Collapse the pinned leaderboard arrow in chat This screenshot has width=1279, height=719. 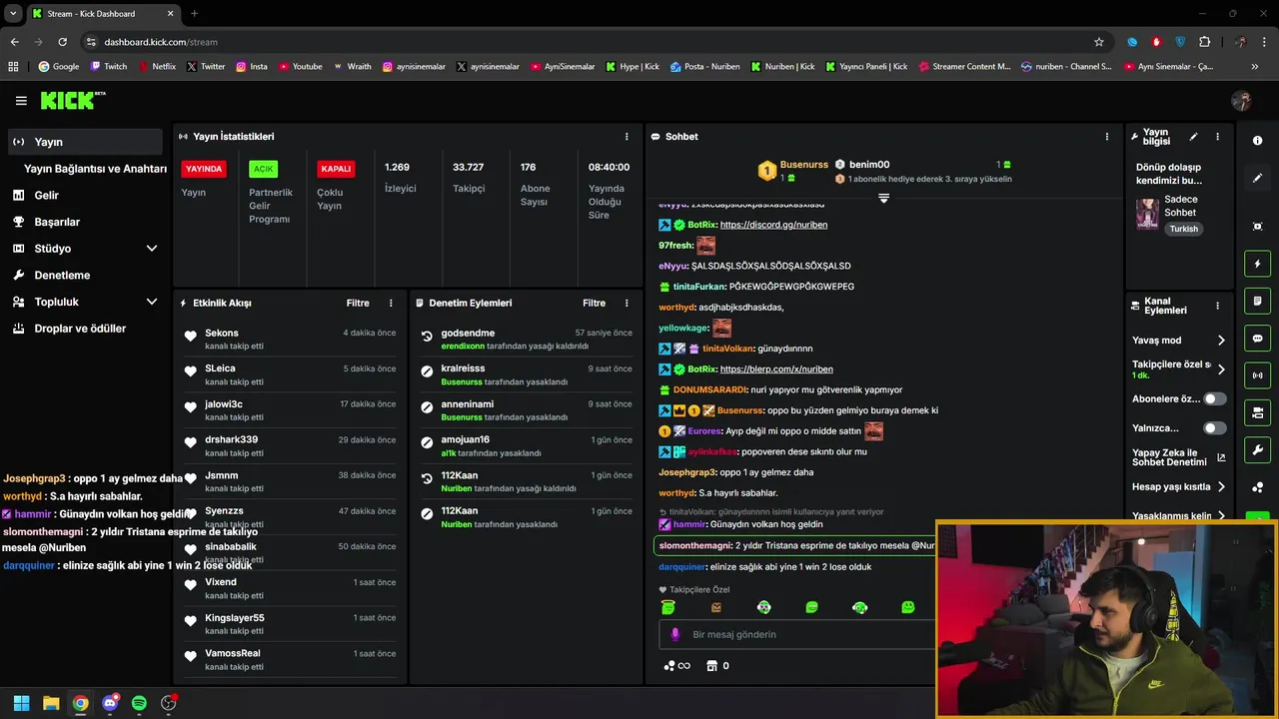point(883,198)
